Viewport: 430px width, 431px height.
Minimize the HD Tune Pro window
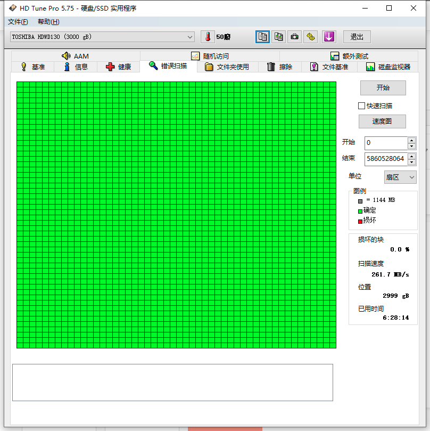click(x=365, y=8)
